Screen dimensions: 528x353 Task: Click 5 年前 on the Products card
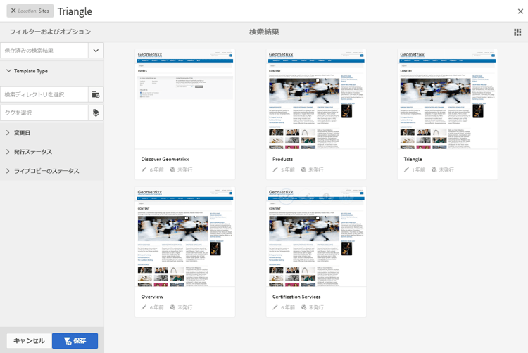click(x=288, y=169)
